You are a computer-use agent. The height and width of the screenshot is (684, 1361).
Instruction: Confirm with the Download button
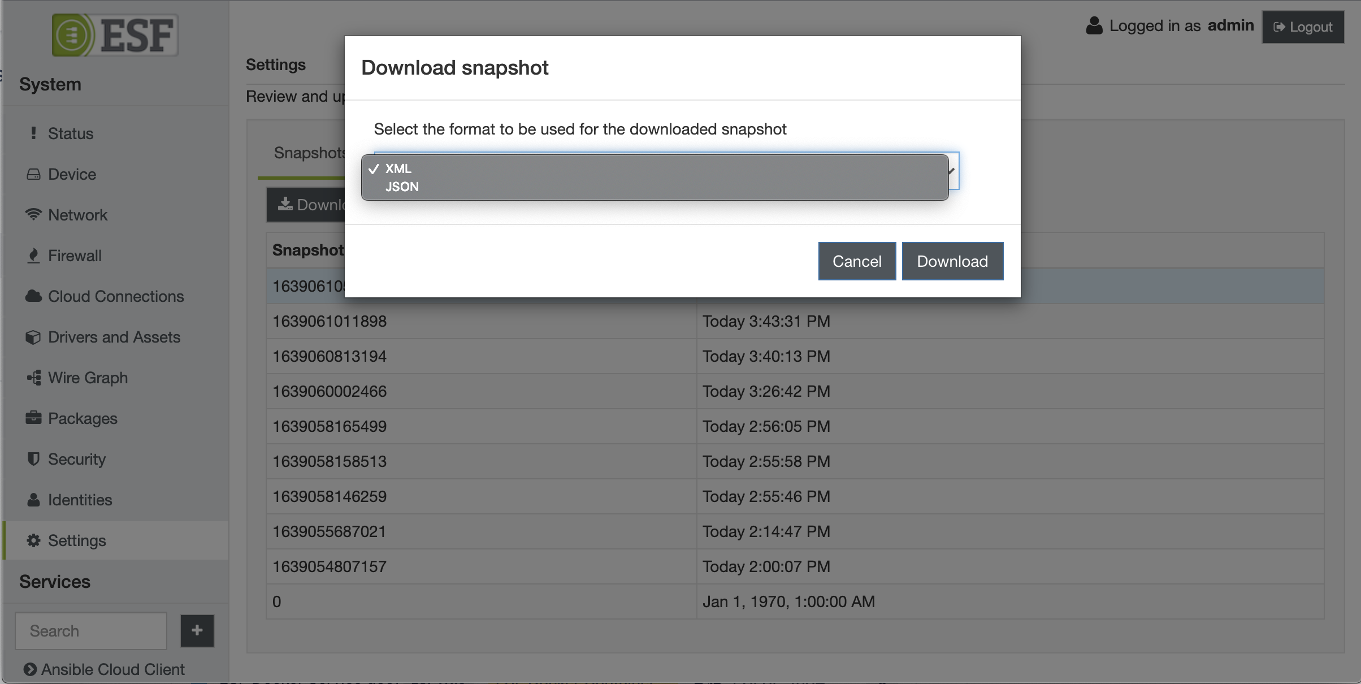pos(952,261)
